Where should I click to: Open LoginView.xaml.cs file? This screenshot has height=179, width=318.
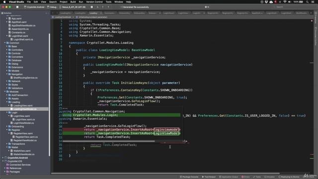tap(25, 119)
